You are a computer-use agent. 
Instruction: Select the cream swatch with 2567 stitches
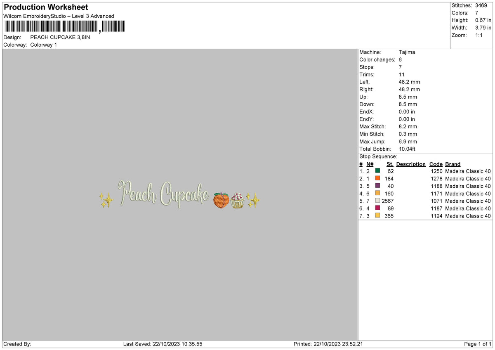(377, 201)
